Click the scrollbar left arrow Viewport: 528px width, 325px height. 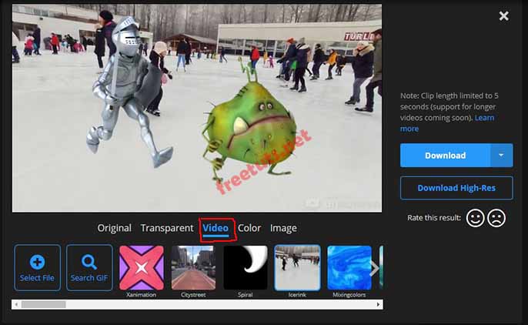pyautogui.click(x=16, y=304)
